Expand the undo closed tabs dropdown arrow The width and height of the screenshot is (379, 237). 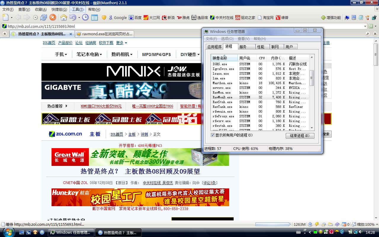[x=79, y=18]
